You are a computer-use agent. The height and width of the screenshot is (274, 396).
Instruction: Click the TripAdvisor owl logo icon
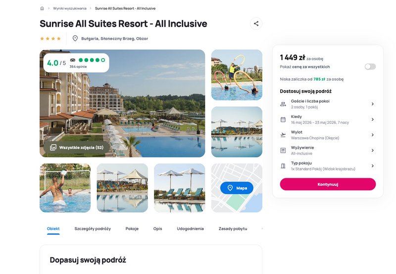click(73, 60)
